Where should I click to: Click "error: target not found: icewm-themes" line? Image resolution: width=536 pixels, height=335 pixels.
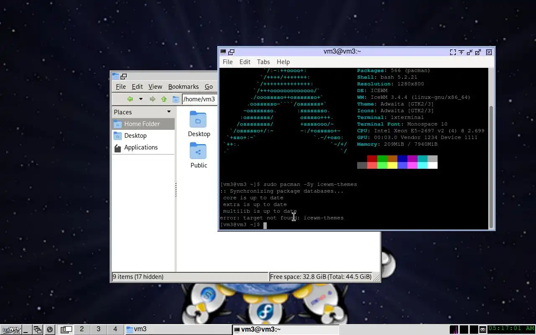point(282,218)
